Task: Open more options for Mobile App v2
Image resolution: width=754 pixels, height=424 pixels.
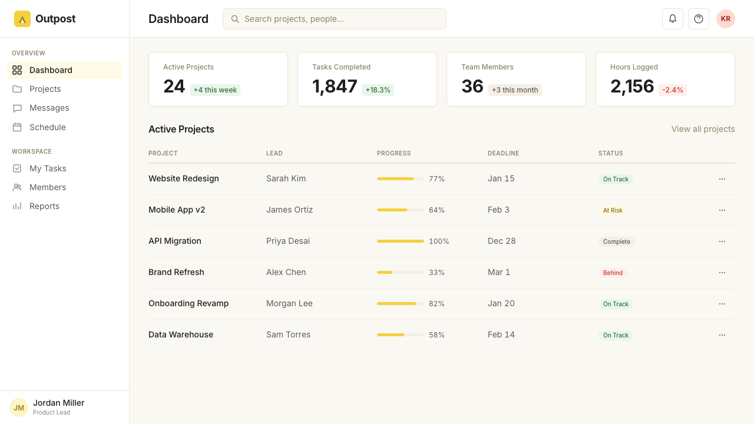Action: click(722, 210)
